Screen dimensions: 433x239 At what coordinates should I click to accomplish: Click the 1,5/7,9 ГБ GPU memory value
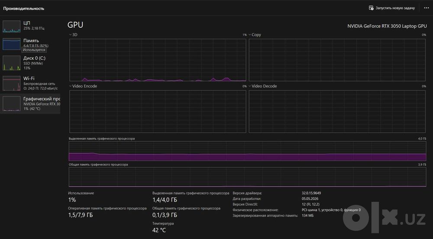coord(81,215)
